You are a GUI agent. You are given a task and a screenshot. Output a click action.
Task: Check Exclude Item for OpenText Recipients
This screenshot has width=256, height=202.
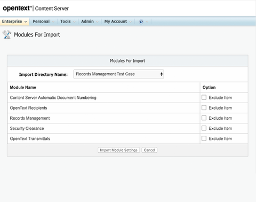click(204, 108)
